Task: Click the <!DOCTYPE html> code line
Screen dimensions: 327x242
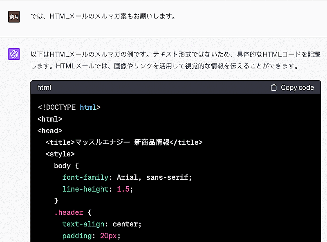Action: click(69, 107)
